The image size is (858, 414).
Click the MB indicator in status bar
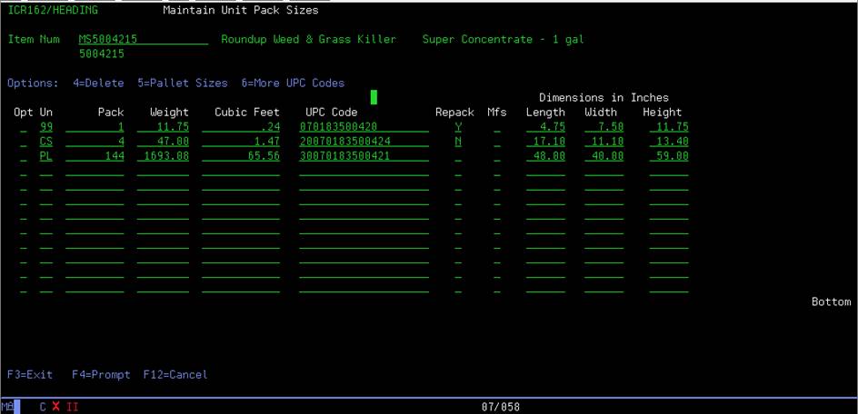tap(7, 407)
